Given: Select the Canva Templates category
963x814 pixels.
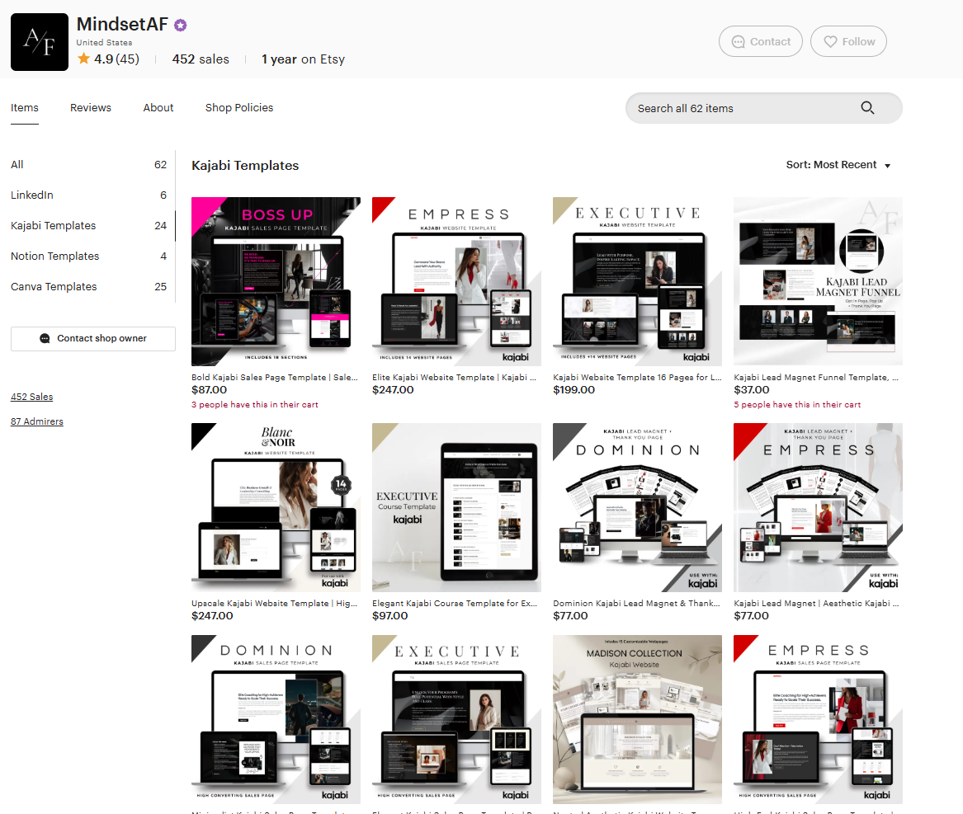Looking at the screenshot, I should [88, 287].
